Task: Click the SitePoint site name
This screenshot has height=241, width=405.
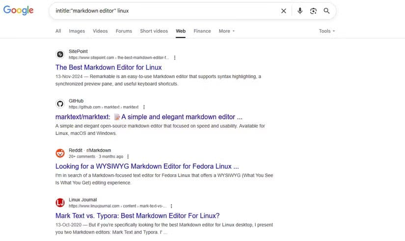Action: click(78, 52)
